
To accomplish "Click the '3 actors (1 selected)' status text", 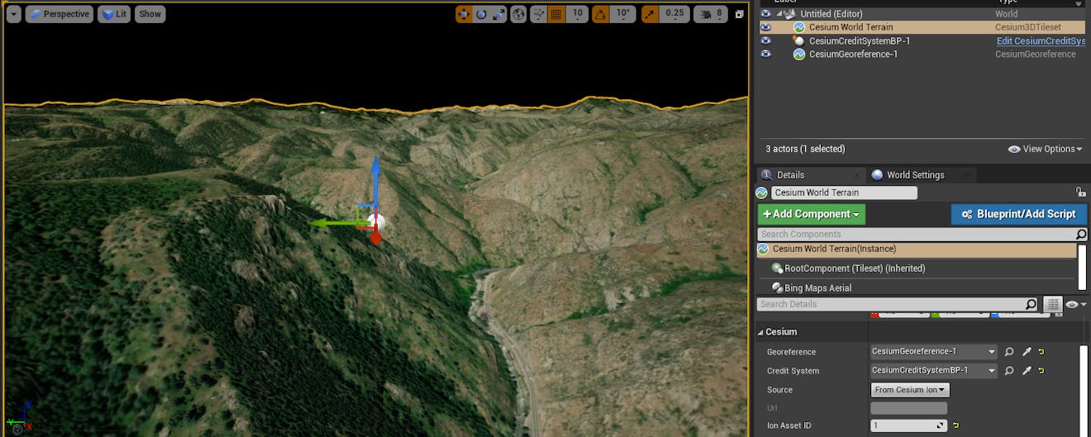I will tap(805, 149).
